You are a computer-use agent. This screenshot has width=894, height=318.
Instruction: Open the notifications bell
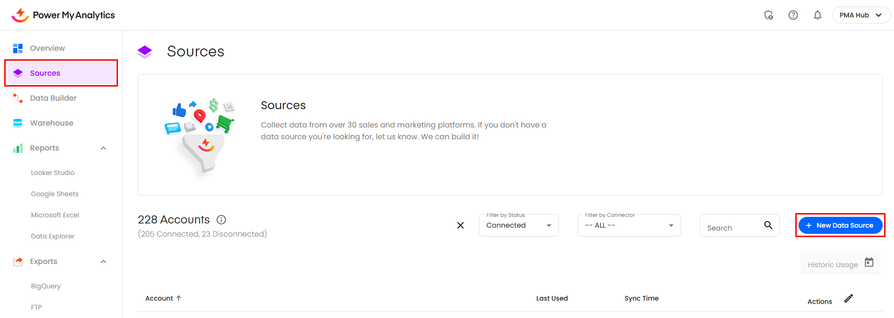click(x=817, y=15)
